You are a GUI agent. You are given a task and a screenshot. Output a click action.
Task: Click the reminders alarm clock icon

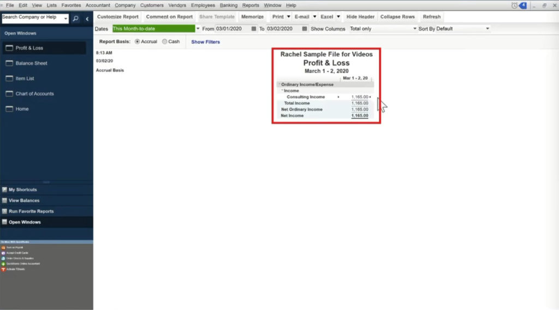click(x=514, y=5)
